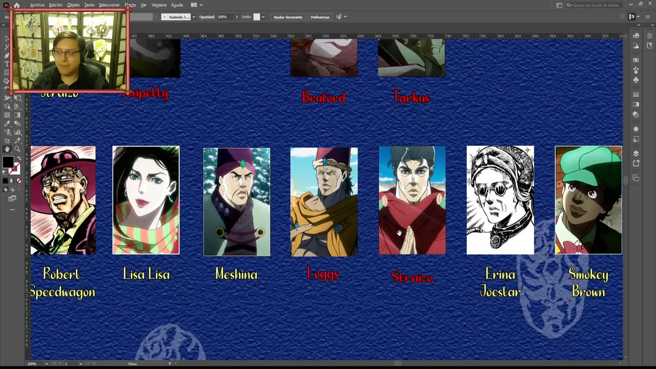Screen dimensions: 656x369
Task: Open the zoom level dropdown 200%
Action: pyautogui.click(x=46, y=364)
